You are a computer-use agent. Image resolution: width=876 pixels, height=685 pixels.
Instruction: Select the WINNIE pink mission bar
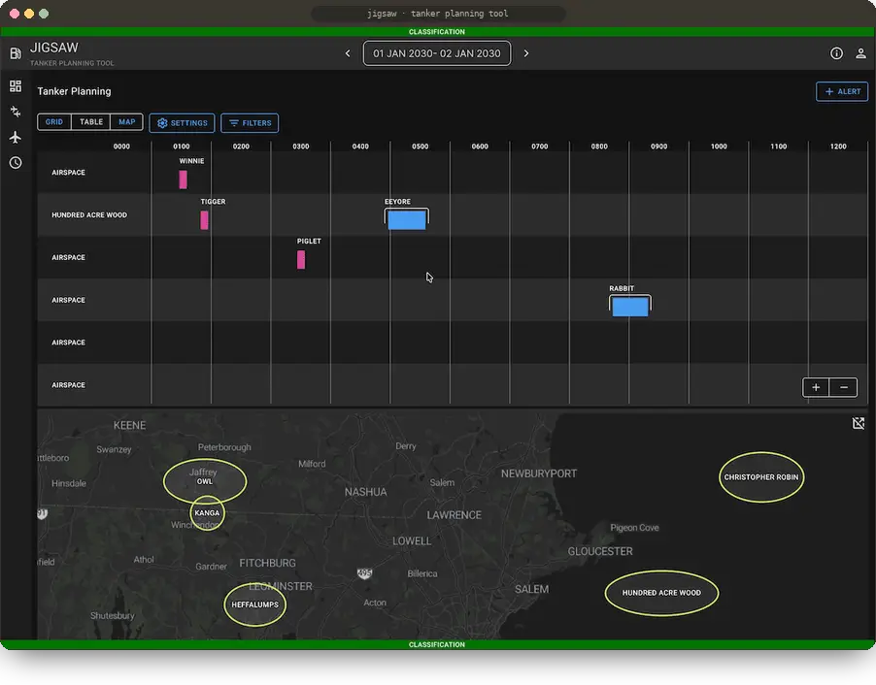point(184,179)
